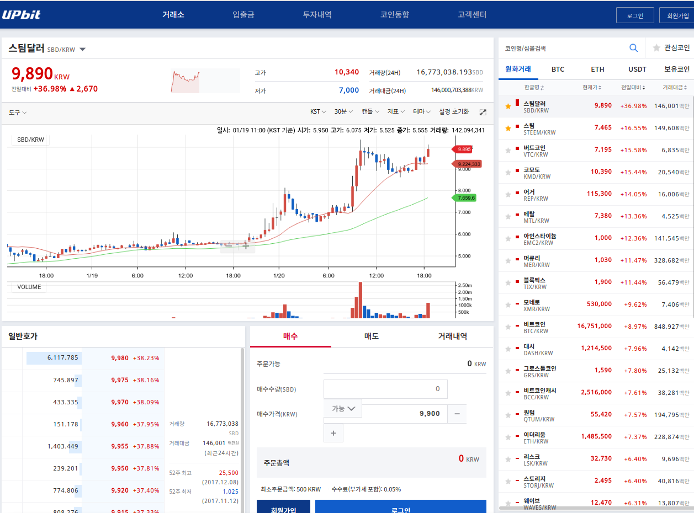Increase buy price with plus button
694x513 pixels.
pos(333,433)
